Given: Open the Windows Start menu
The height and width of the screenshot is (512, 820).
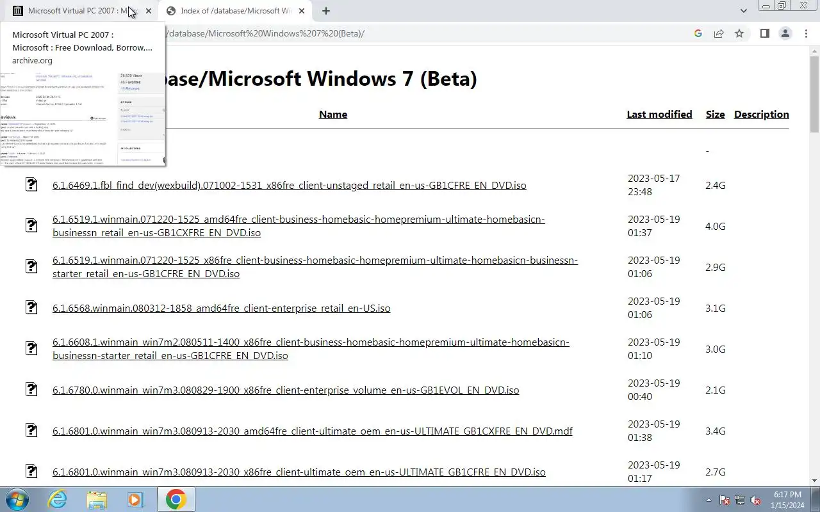Looking at the screenshot, I should pyautogui.click(x=17, y=499).
